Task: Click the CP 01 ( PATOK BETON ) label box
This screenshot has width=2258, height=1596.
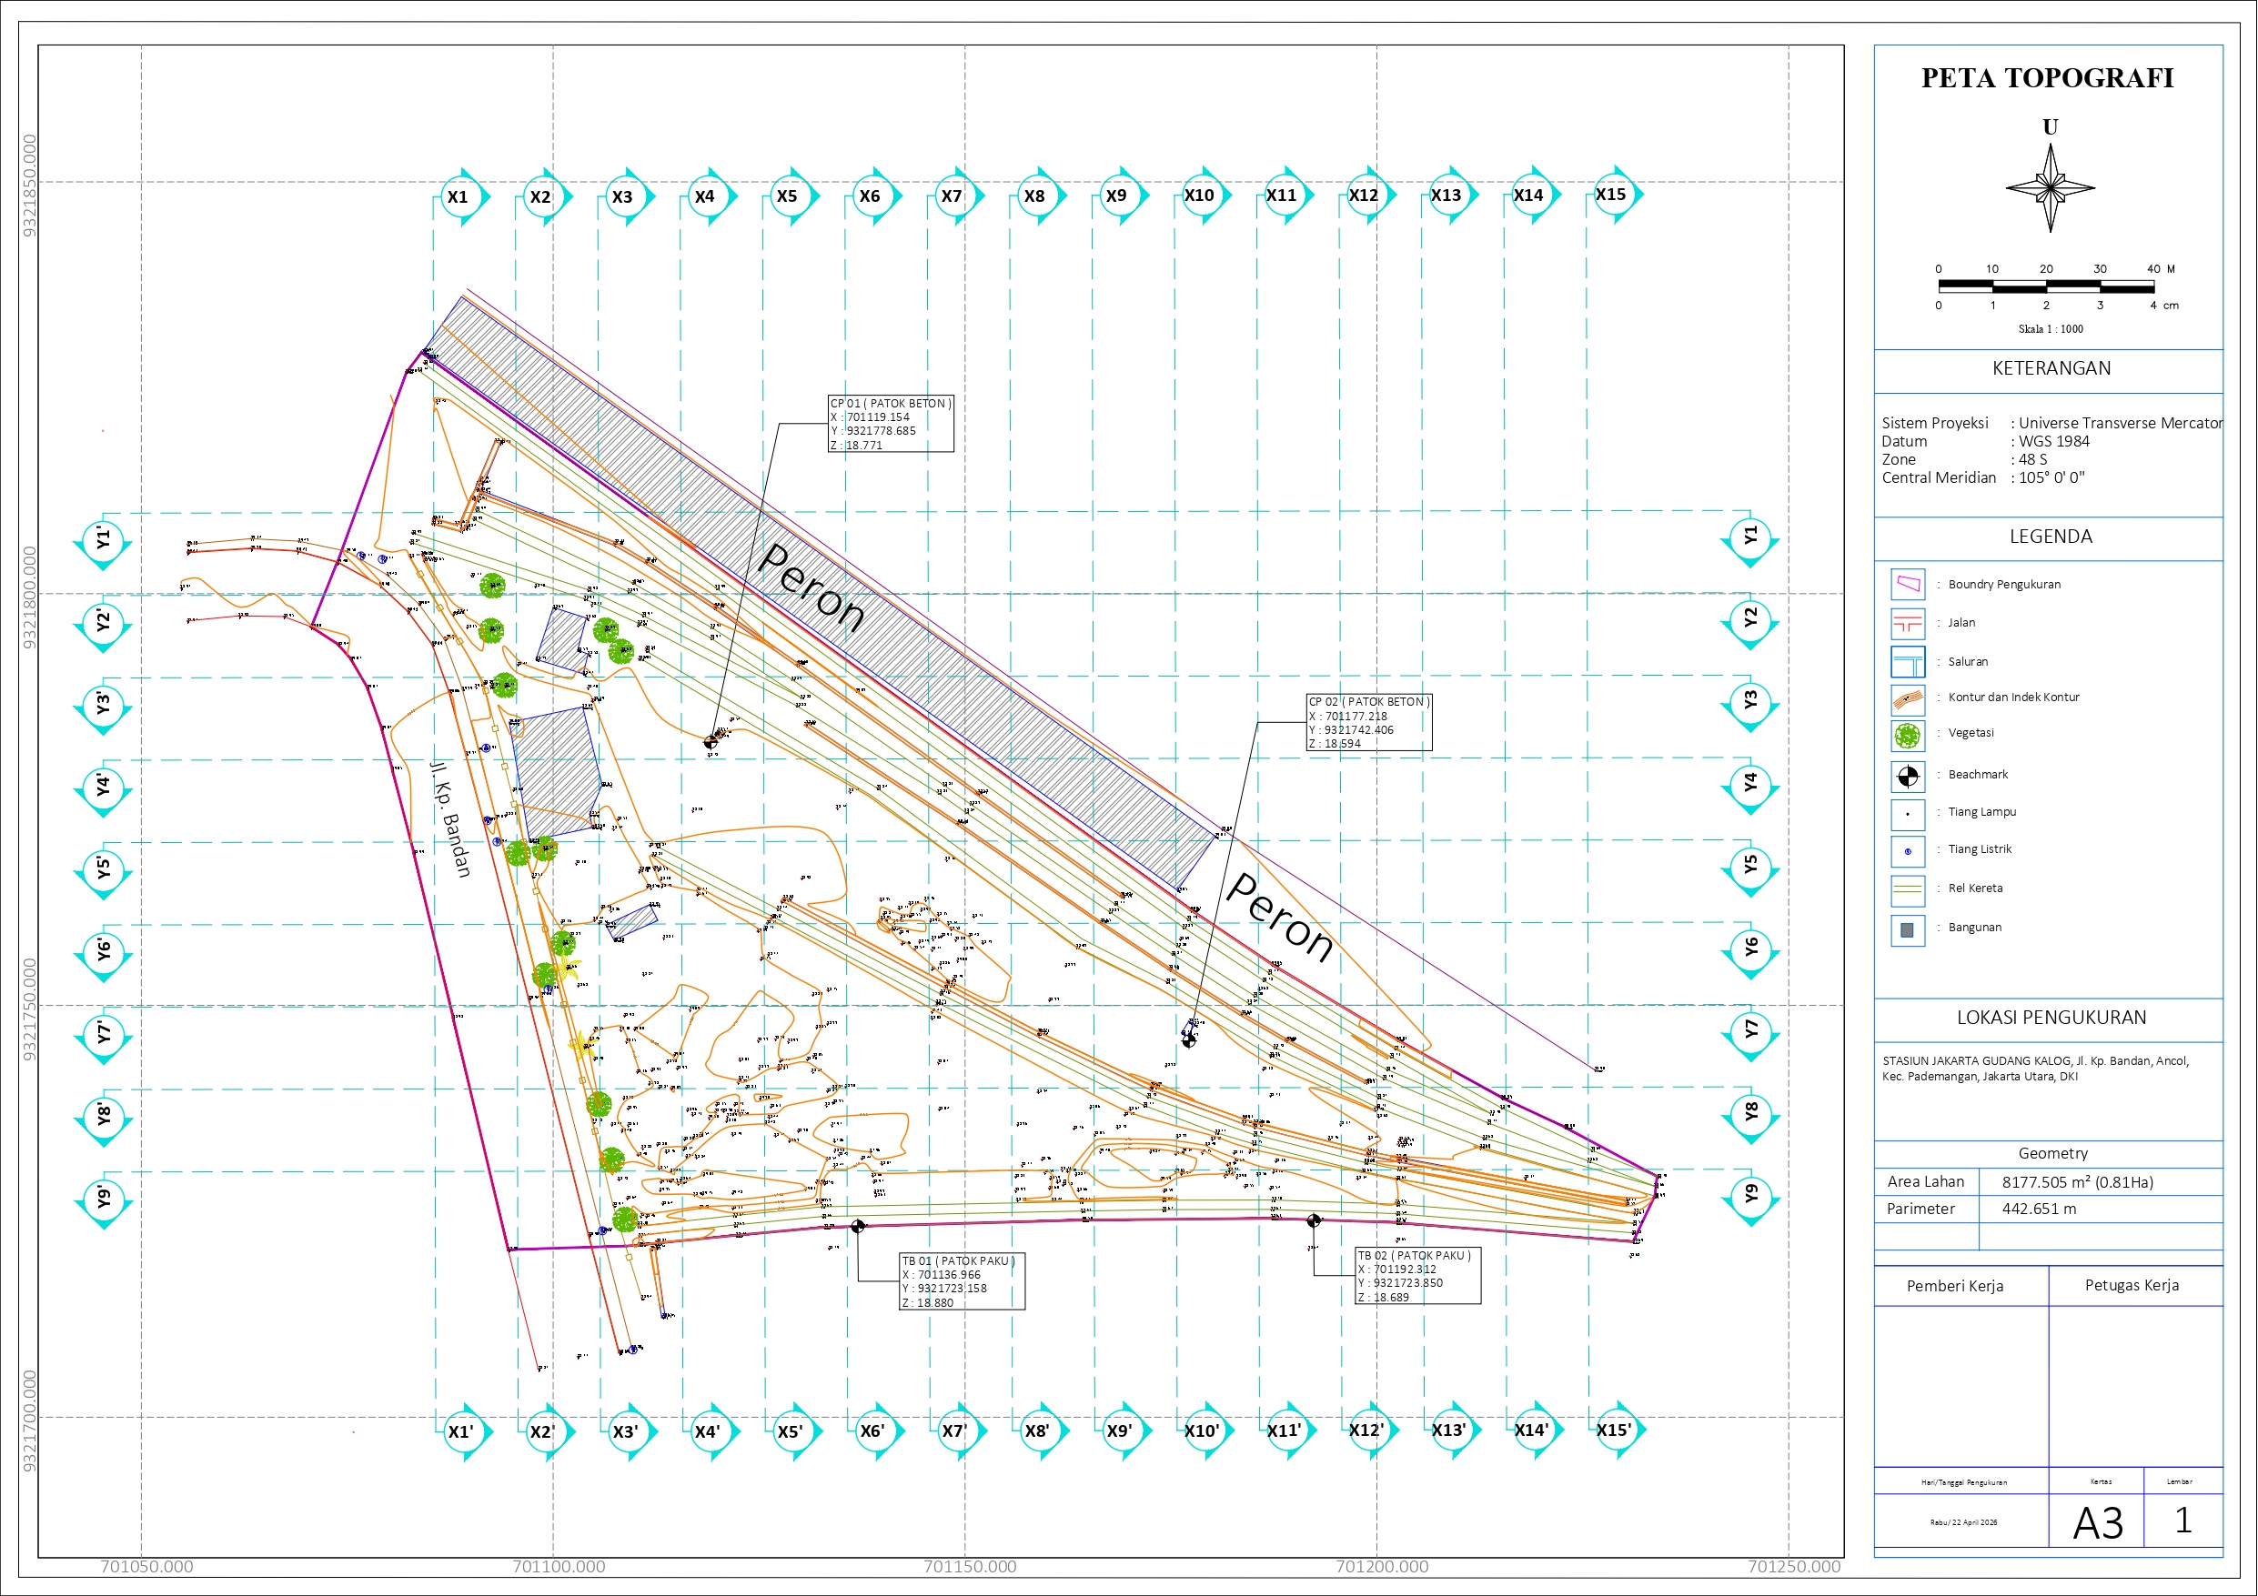Action: (x=891, y=424)
